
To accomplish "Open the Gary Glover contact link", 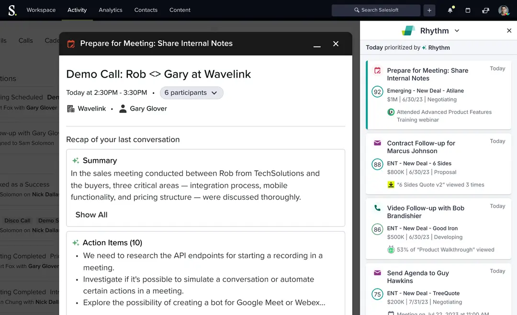I will (x=148, y=109).
